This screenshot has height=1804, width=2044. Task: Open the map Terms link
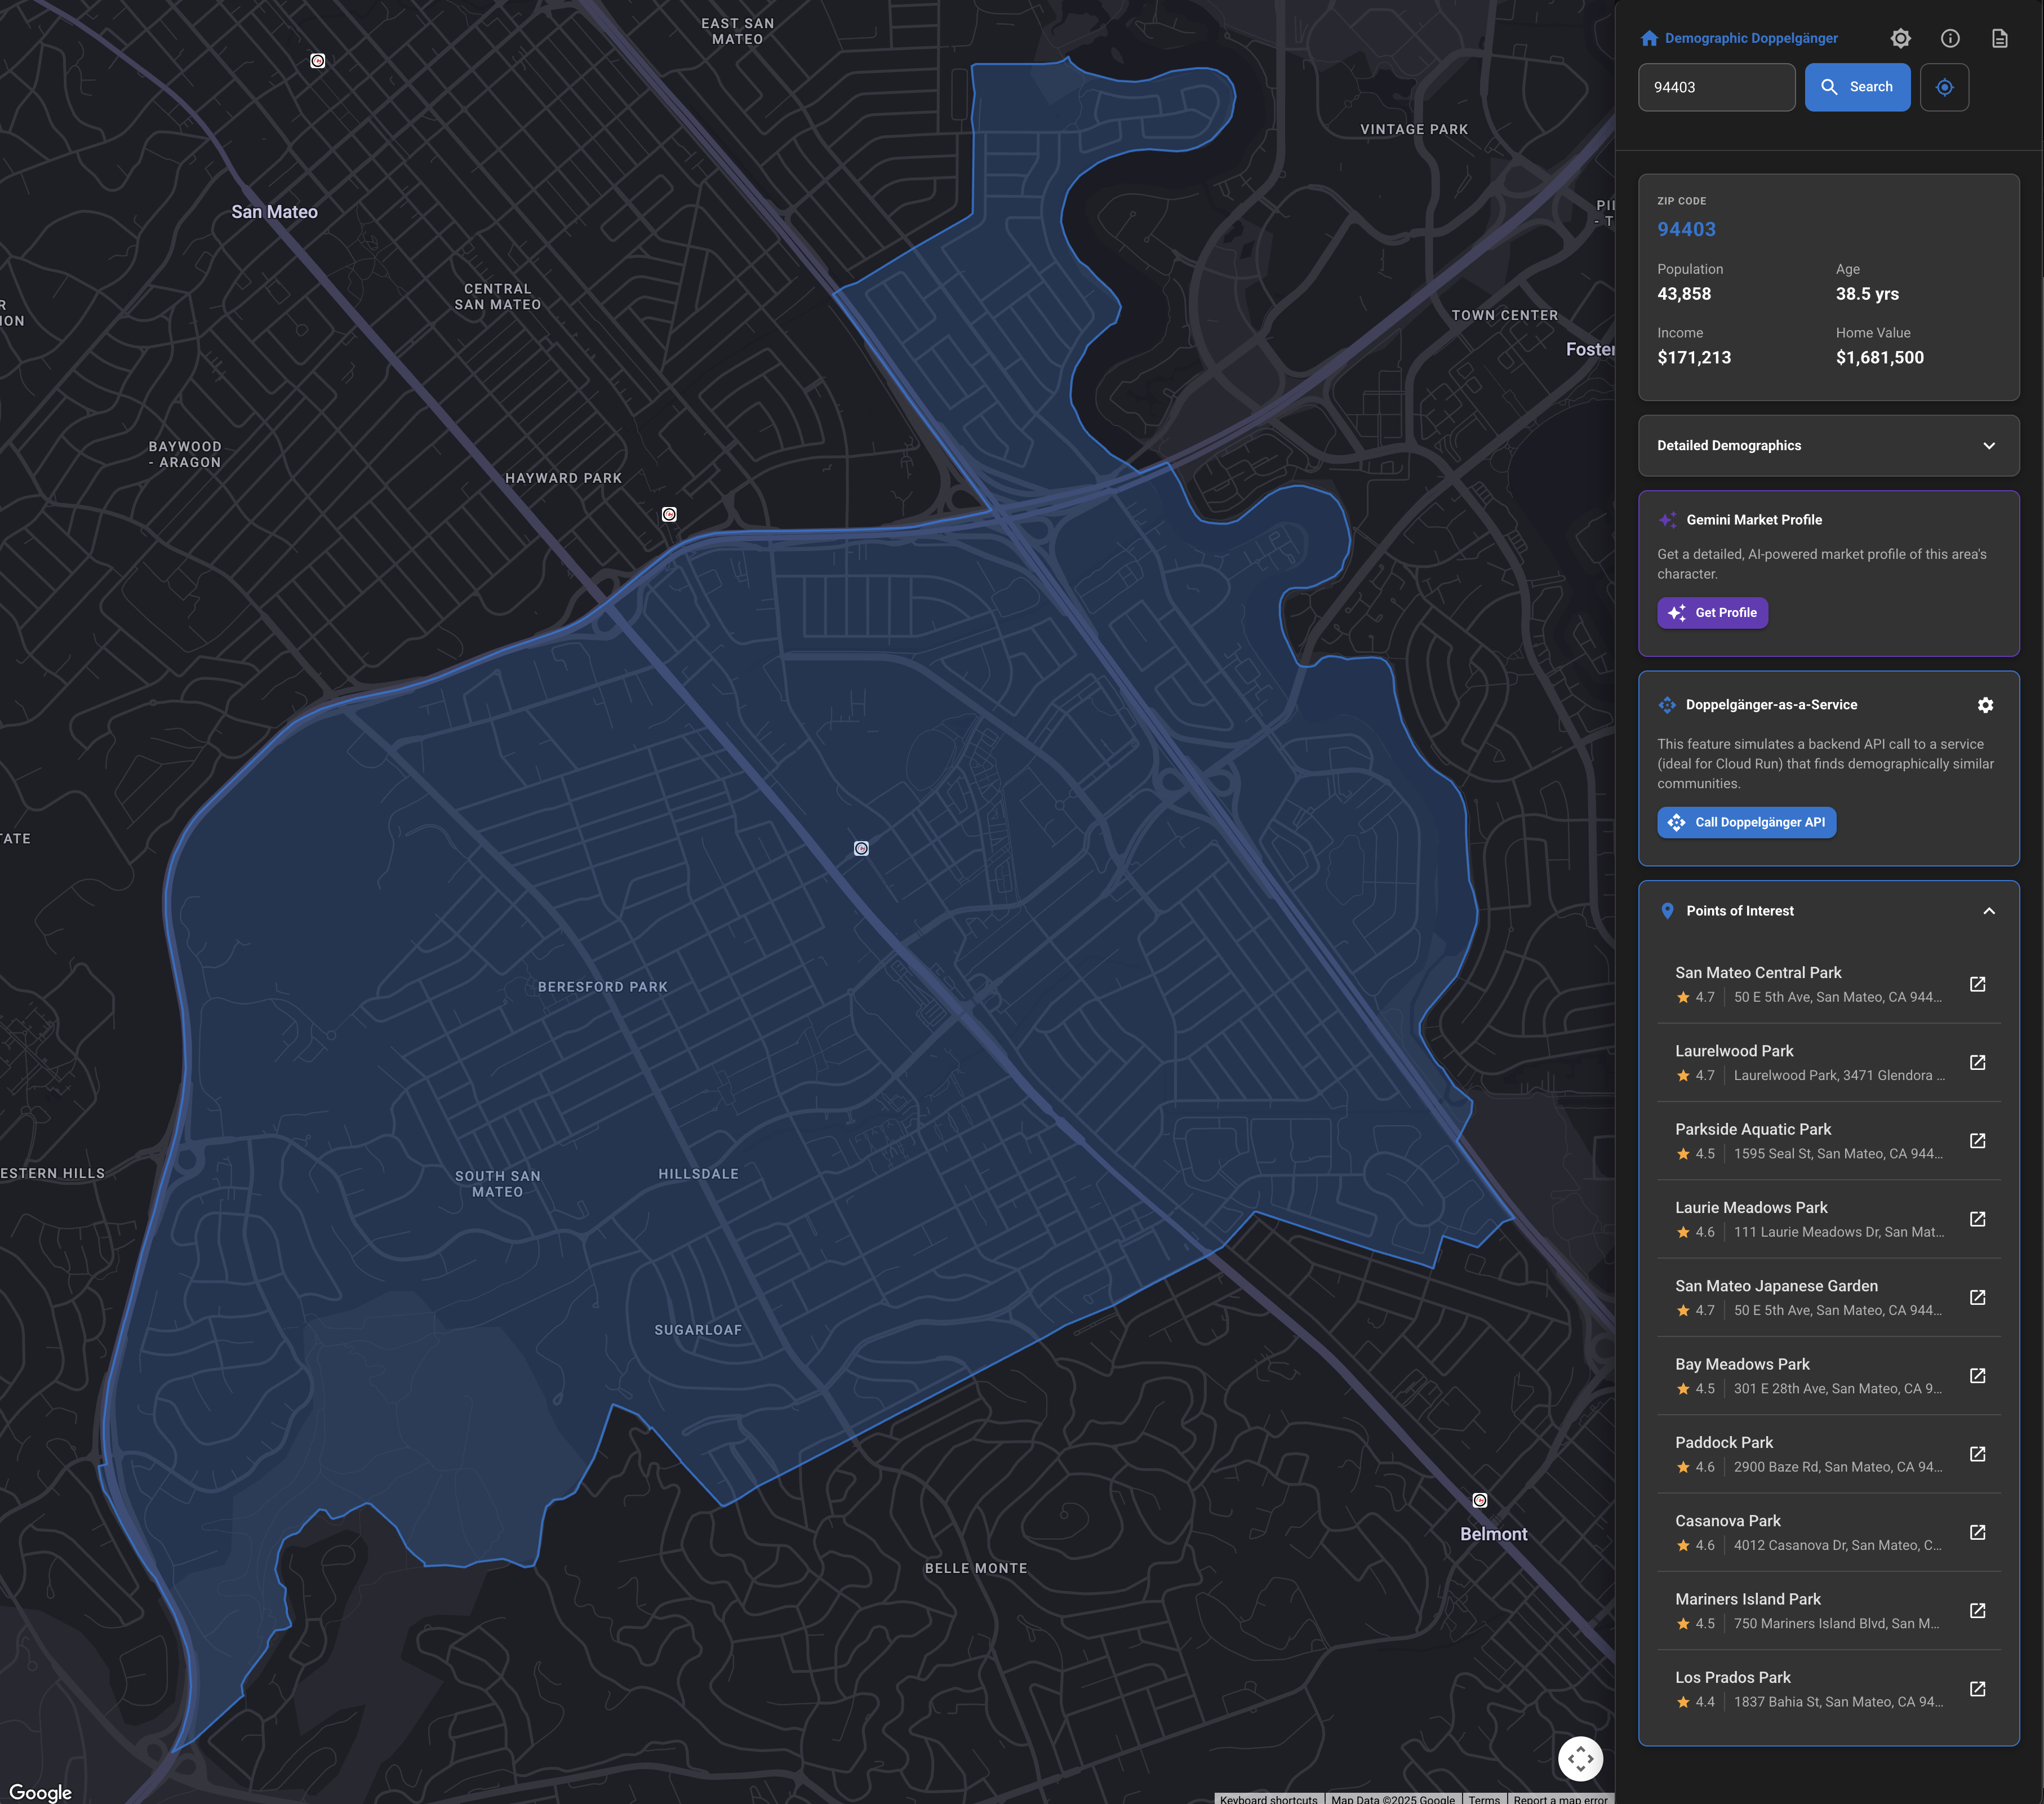point(1484,1798)
